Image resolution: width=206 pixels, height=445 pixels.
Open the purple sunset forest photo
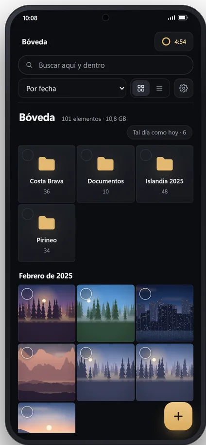coord(47,314)
